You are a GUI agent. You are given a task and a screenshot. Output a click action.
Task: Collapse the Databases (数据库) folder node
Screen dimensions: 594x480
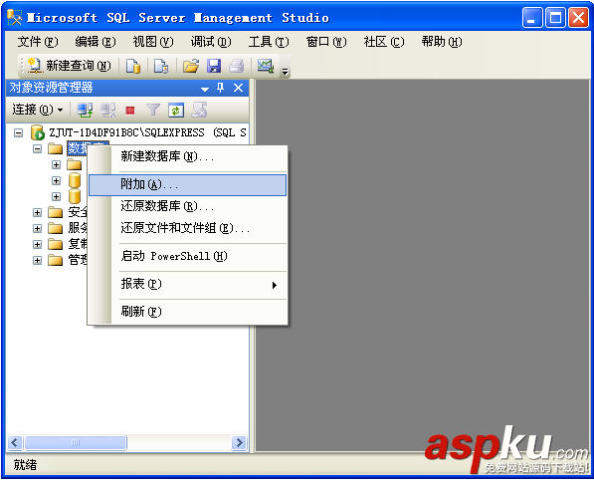tap(37, 148)
